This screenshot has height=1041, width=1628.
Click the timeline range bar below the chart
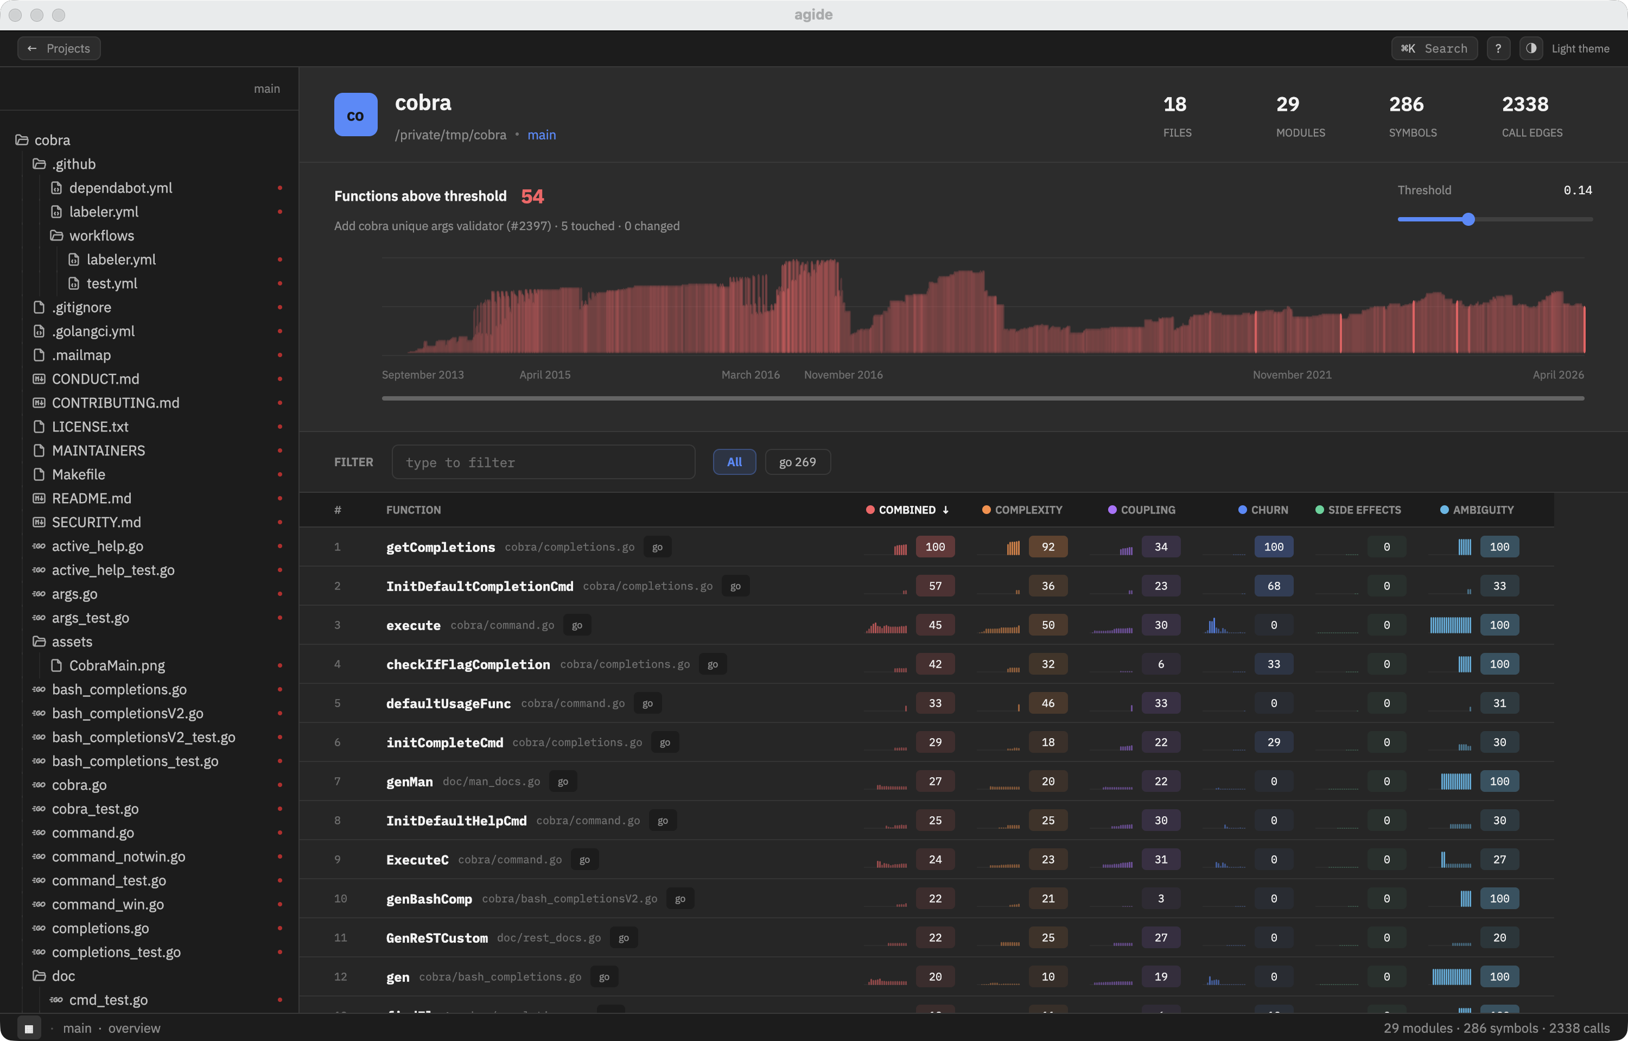coord(983,398)
